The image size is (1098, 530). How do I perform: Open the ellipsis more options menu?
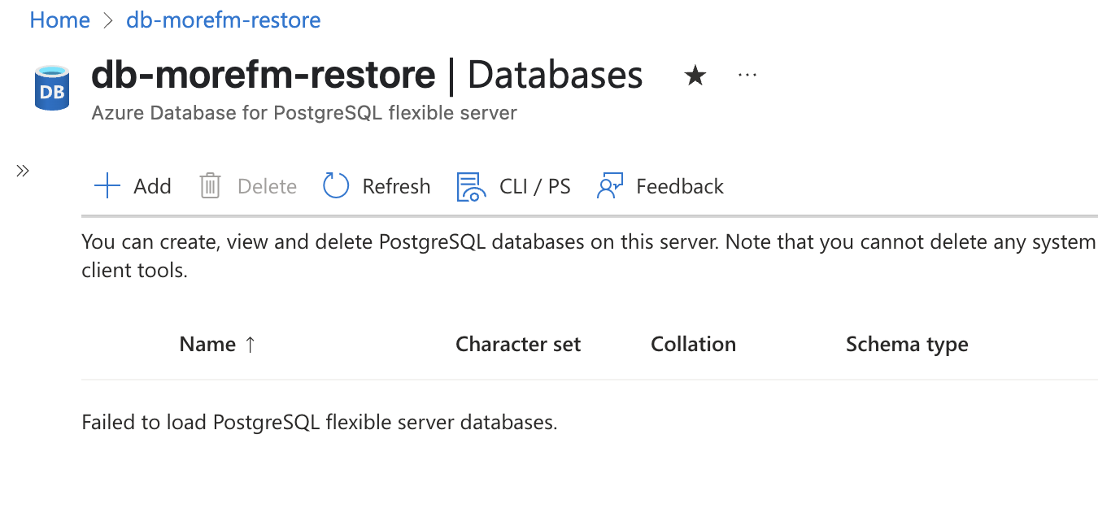click(747, 76)
